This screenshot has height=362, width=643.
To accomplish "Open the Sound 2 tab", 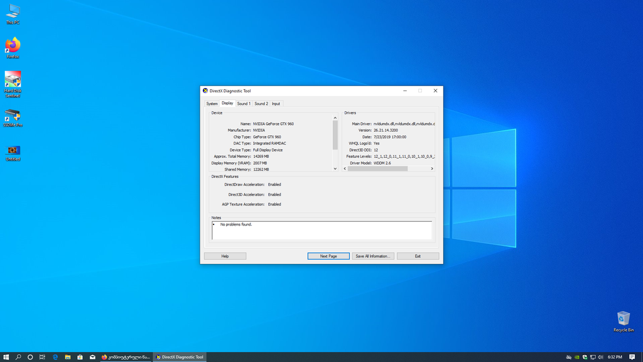I will pos(261,104).
